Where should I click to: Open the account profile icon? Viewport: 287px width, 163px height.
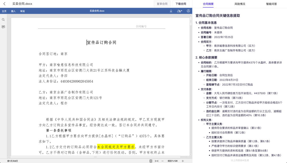[188, 11]
